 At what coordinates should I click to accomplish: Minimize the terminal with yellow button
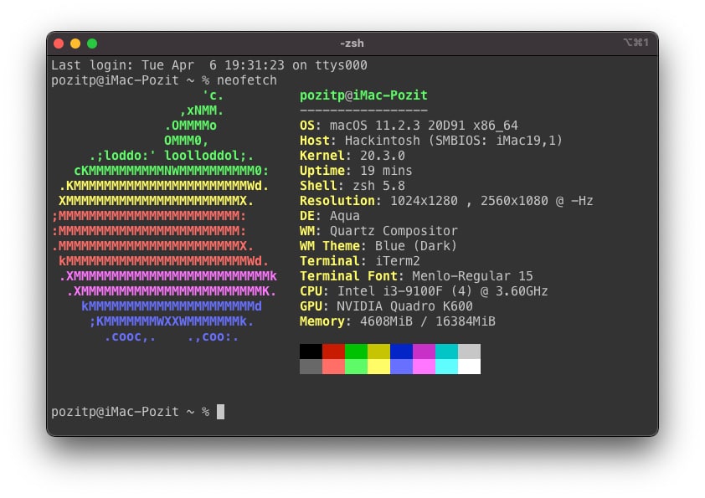[x=75, y=44]
